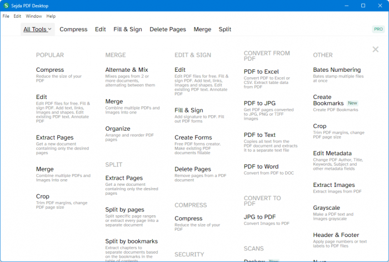The height and width of the screenshot is (262, 389).
Task: Open Extract Pages under Popular section
Action: (x=55, y=137)
